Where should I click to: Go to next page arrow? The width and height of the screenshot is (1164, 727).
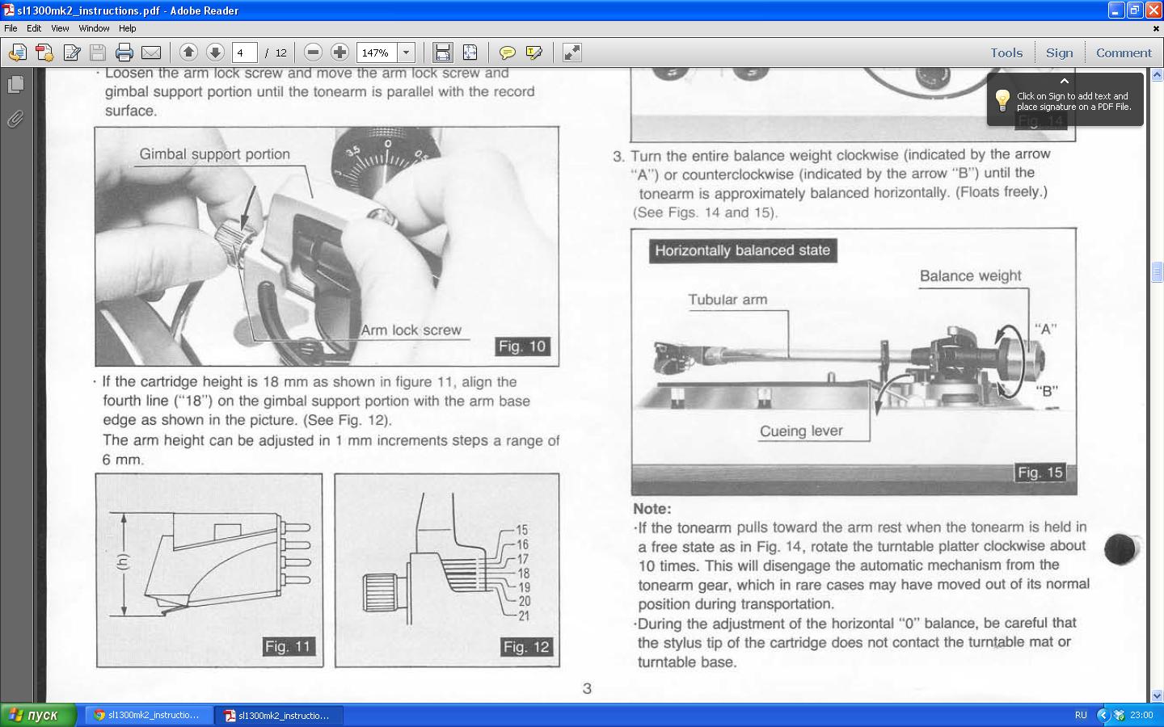click(x=215, y=53)
